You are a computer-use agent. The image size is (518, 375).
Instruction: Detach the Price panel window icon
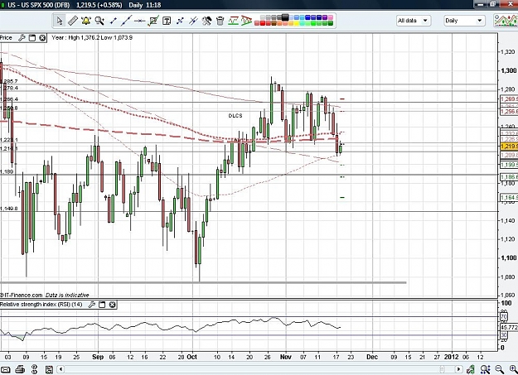coord(32,38)
